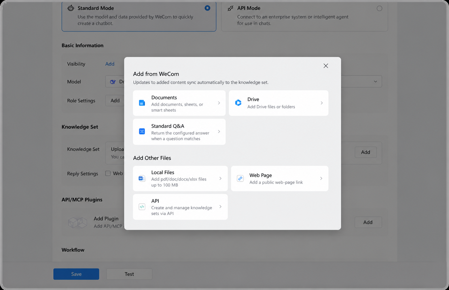The height and width of the screenshot is (290, 449).
Task: Click the Role Settings label
Action: point(81,101)
